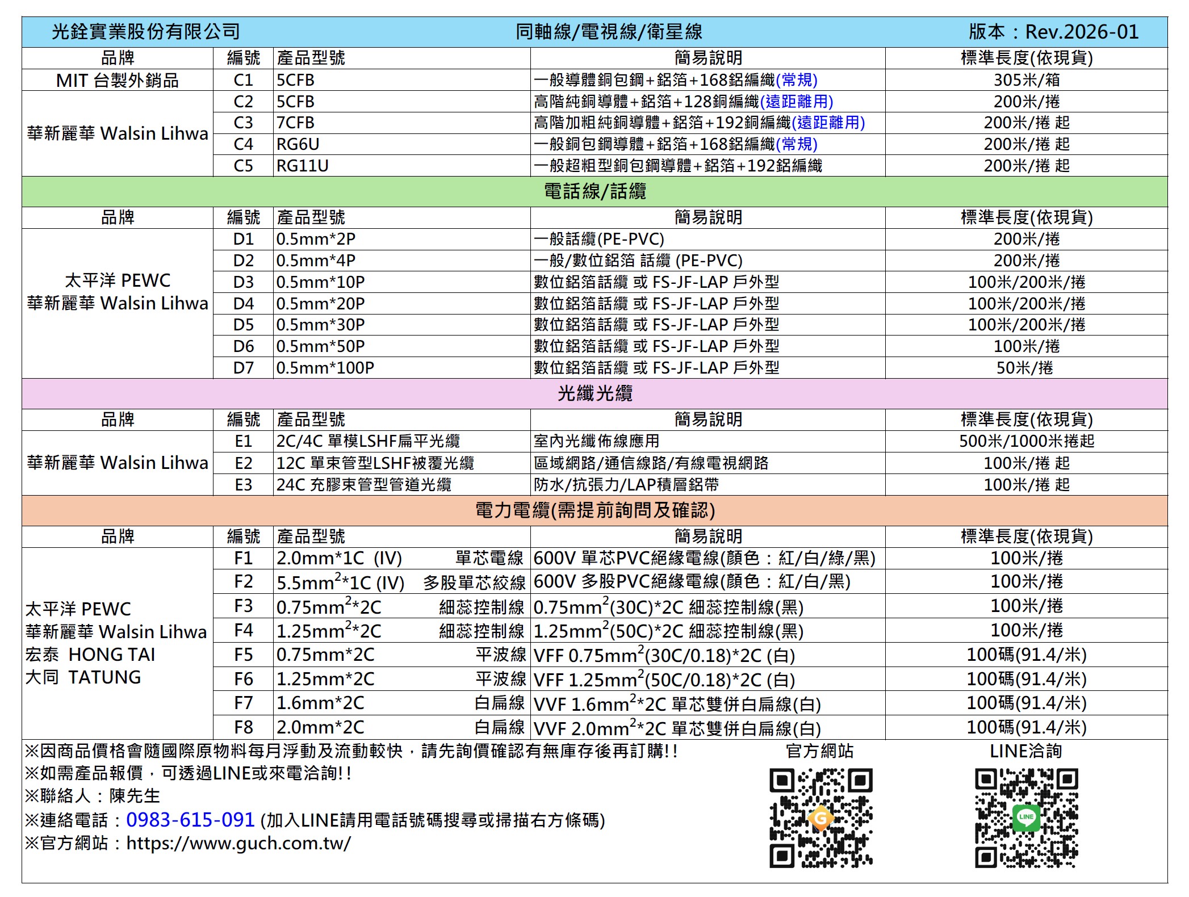Click the orange G logo inside QR
This screenshot has width=1189, height=897.
(x=820, y=818)
